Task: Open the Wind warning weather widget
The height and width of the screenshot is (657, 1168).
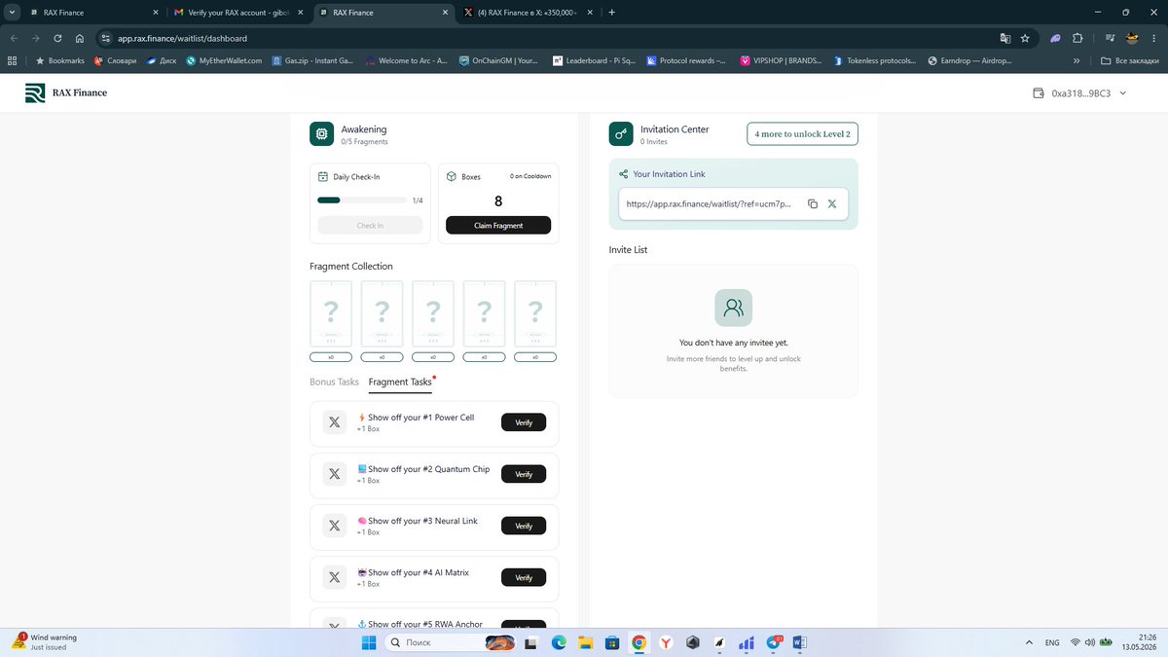Action: [44, 642]
